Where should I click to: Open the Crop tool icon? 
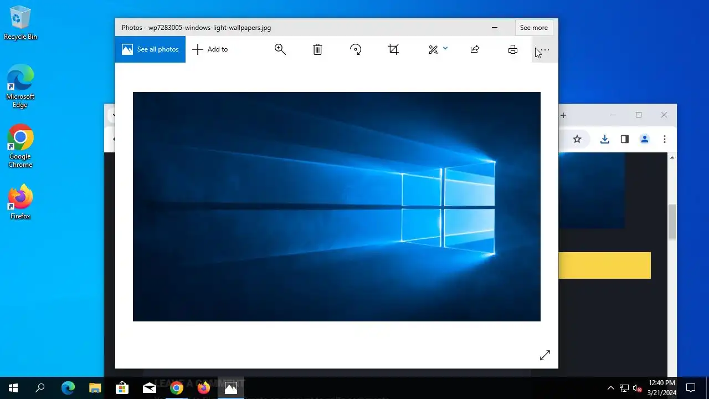pos(393,49)
